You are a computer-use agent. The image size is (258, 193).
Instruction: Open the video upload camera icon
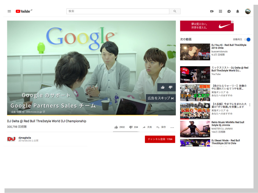(212, 11)
